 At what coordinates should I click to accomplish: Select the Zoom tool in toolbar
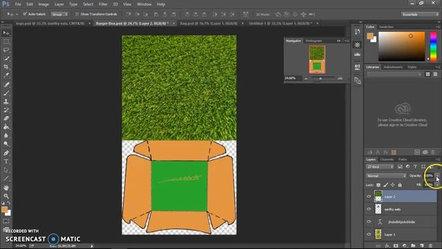6,196
